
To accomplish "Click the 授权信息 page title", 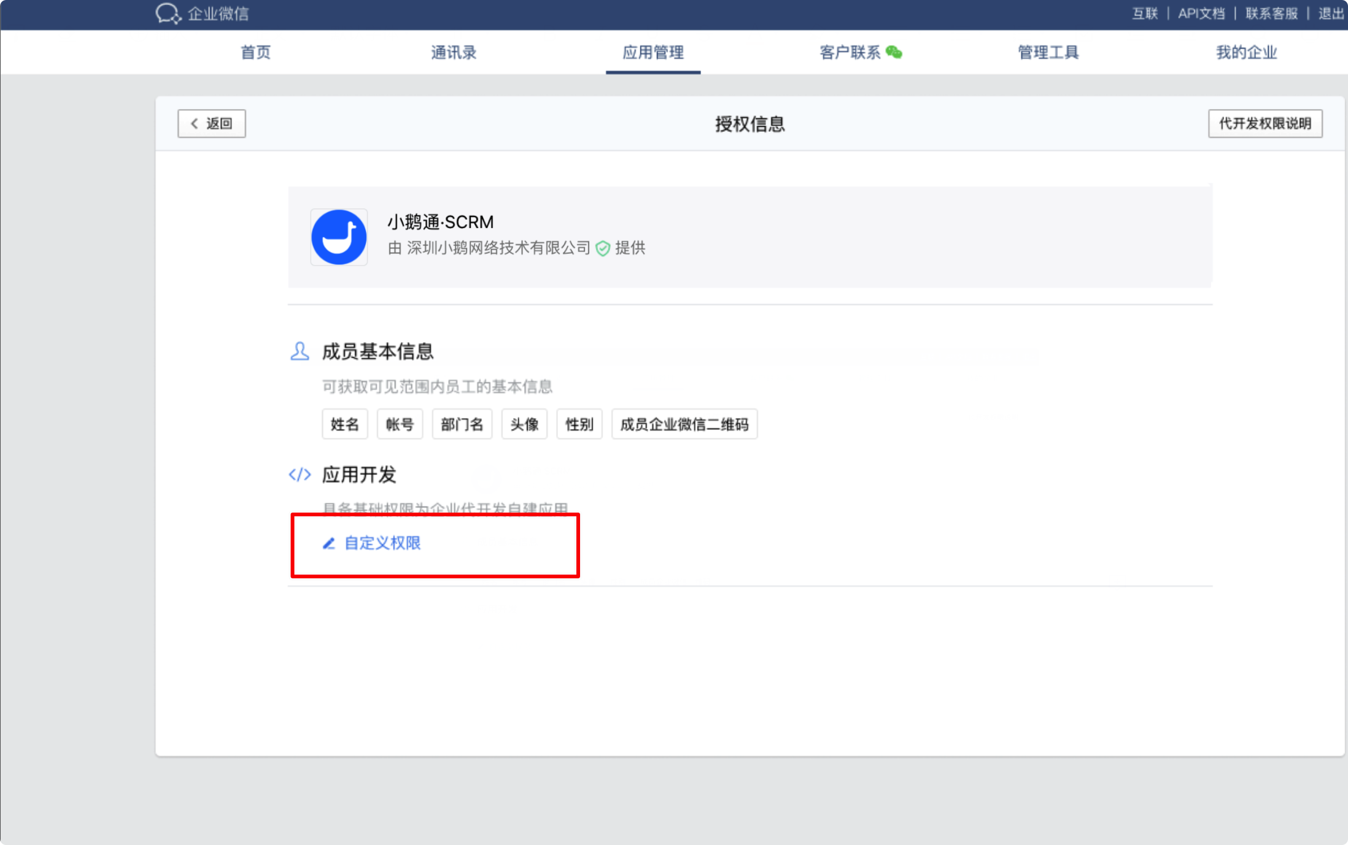I will [x=750, y=124].
